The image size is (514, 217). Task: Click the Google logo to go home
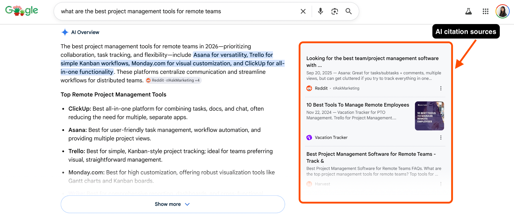click(22, 11)
